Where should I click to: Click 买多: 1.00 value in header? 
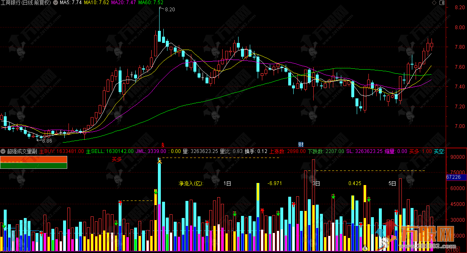(421, 151)
